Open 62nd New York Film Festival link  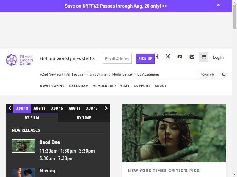click(x=62, y=74)
